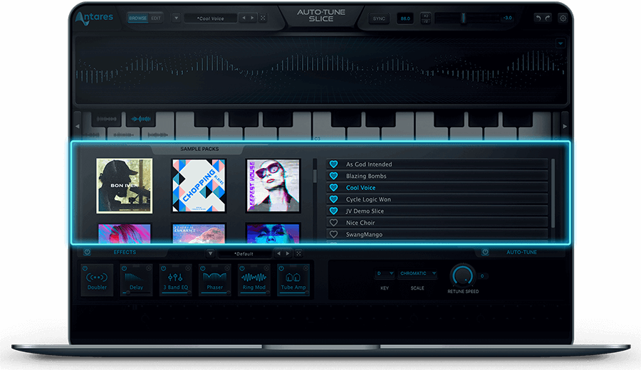Open the Doubler effect module
641x370 pixels.
97,280
